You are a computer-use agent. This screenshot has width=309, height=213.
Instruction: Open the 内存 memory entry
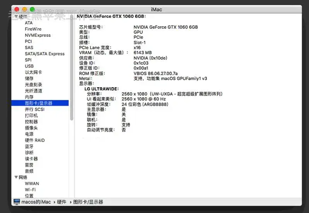click(29, 97)
